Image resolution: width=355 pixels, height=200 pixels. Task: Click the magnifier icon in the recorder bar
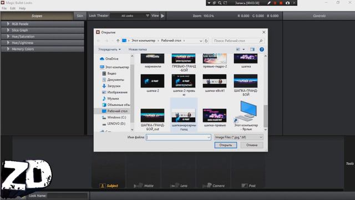[220, 3]
